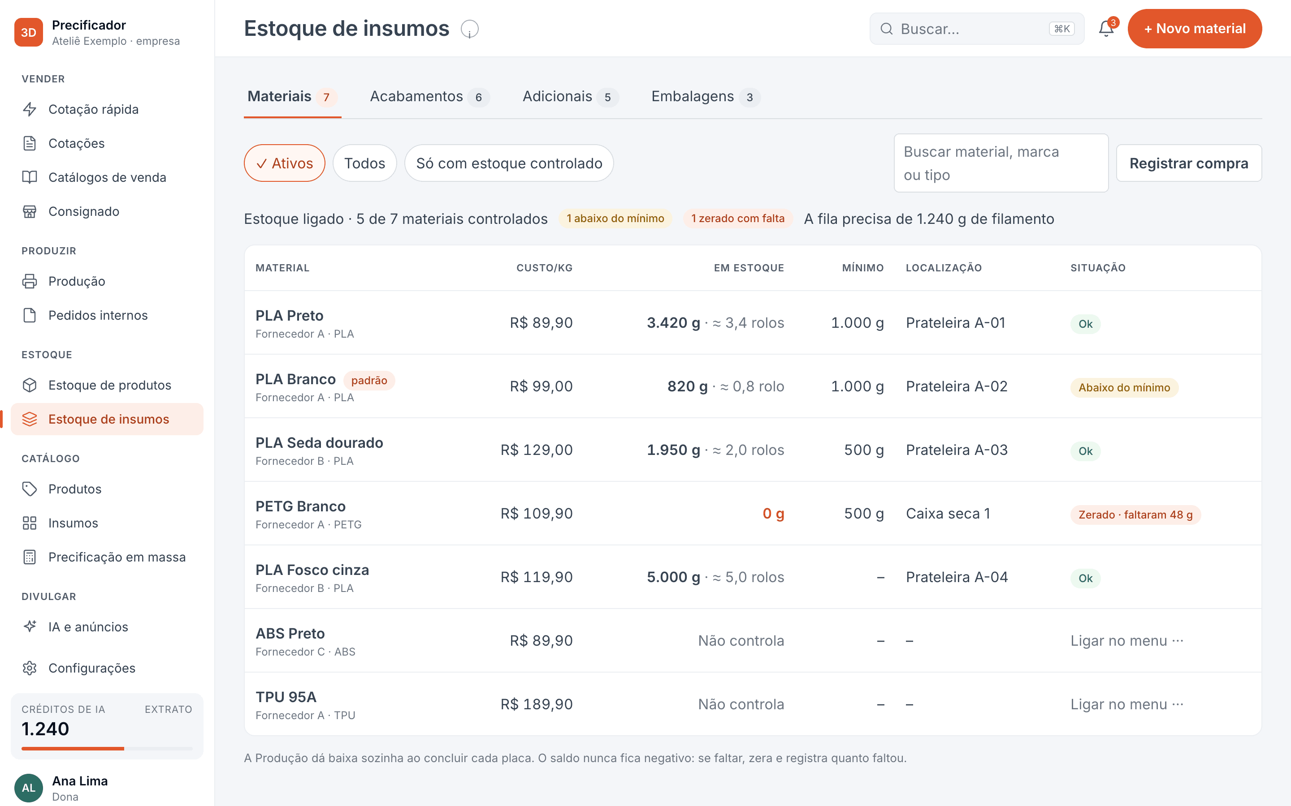Click the 3D Precificador logo icon
This screenshot has width=1291, height=806.
pyautogui.click(x=28, y=32)
